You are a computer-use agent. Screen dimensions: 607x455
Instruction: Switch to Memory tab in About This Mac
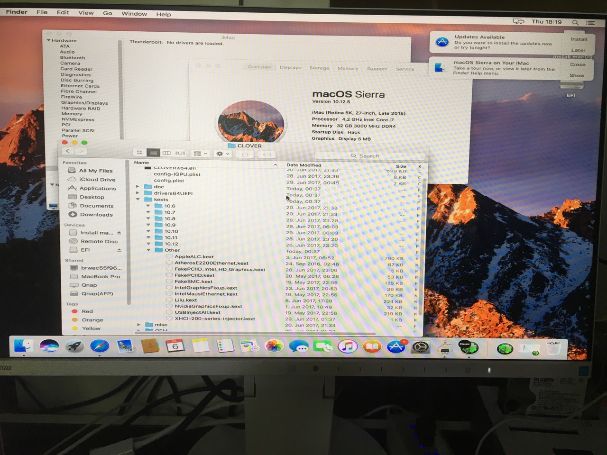point(348,68)
